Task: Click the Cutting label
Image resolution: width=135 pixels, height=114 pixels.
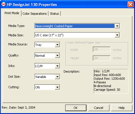Action: (x=14, y=87)
